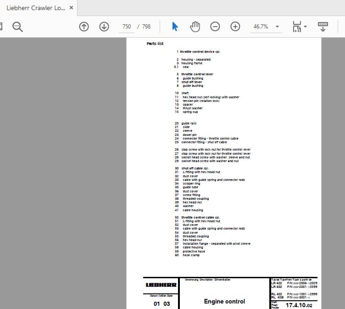The width and height of the screenshot is (345, 309).
Task: Click 'connector fitting - shut off cable'
Action: click(204, 142)
